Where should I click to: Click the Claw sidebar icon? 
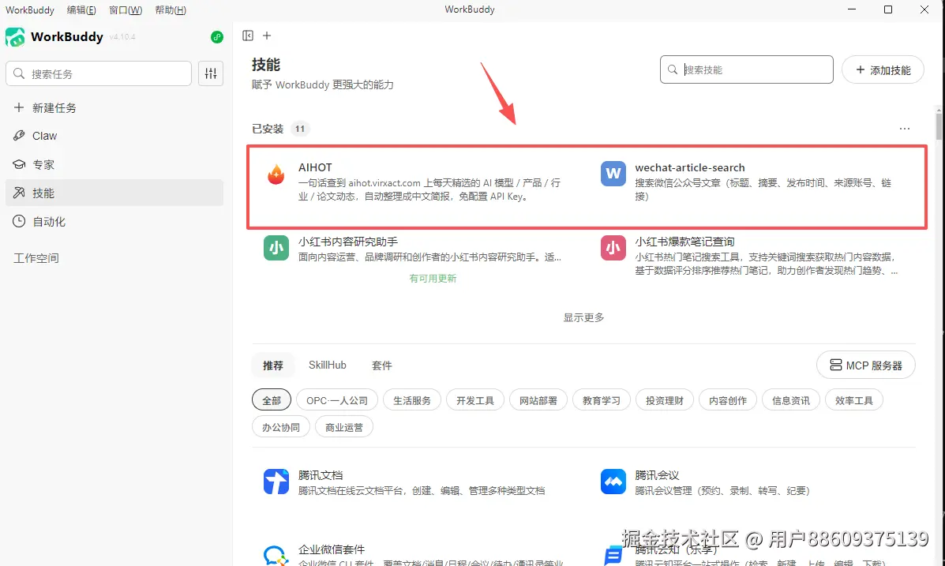click(x=19, y=136)
